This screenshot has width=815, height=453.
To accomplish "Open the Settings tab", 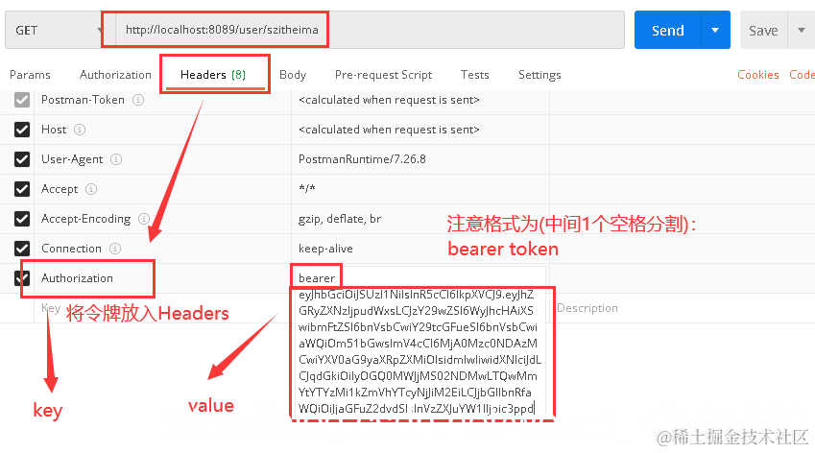I will (539, 75).
